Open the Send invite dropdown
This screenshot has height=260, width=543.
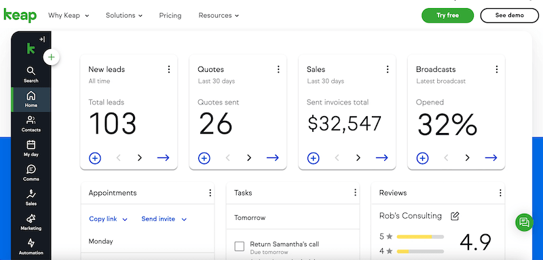click(164, 219)
